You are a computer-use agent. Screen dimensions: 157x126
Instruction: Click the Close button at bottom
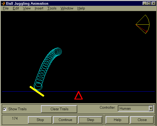pos(142,120)
